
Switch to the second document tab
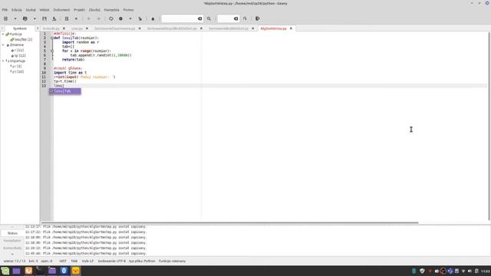click(x=77, y=28)
